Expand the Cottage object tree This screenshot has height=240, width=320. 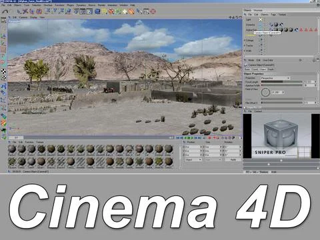coord(245,41)
